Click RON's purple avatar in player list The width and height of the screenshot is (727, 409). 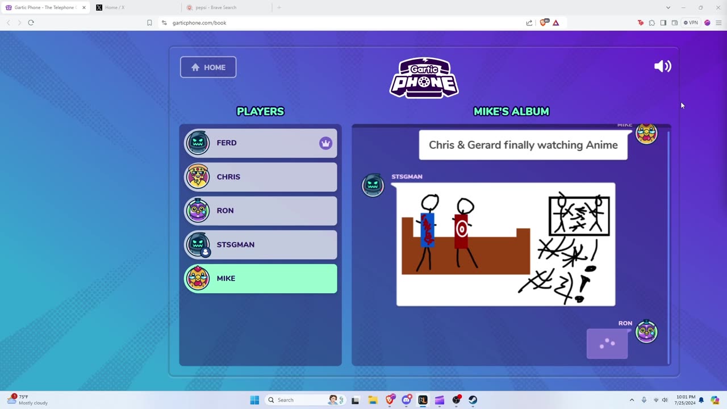198,211
